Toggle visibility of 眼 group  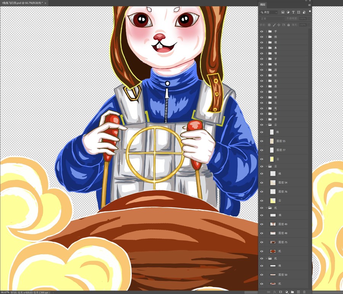262,75
